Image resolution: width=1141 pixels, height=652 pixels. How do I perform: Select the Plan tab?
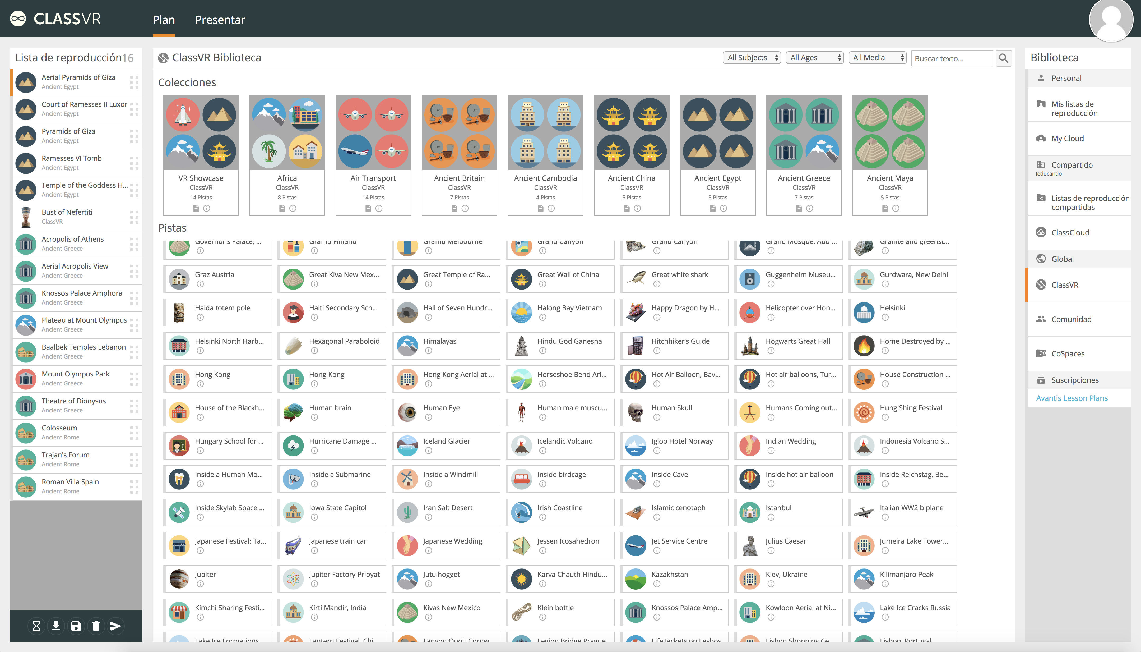[x=164, y=20]
